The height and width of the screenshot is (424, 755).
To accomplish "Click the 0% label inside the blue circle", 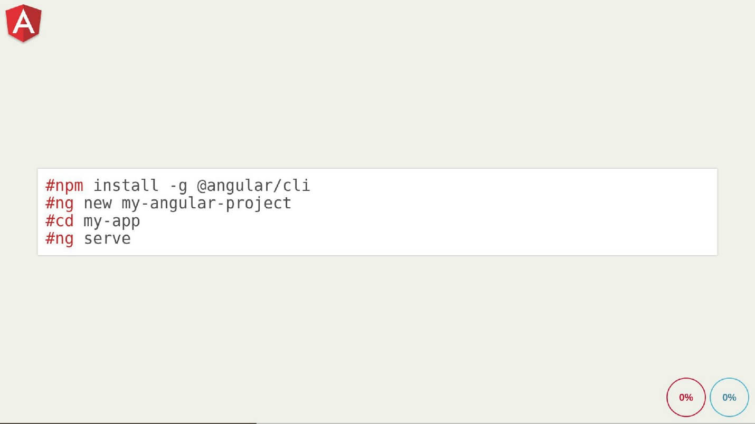I will pyautogui.click(x=729, y=398).
